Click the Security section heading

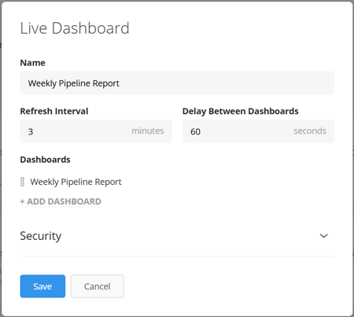[41, 236]
